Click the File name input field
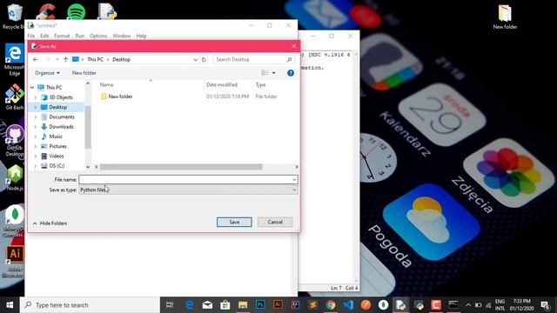The height and width of the screenshot is (313, 557). pyautogui.click(x=185, y=180)
